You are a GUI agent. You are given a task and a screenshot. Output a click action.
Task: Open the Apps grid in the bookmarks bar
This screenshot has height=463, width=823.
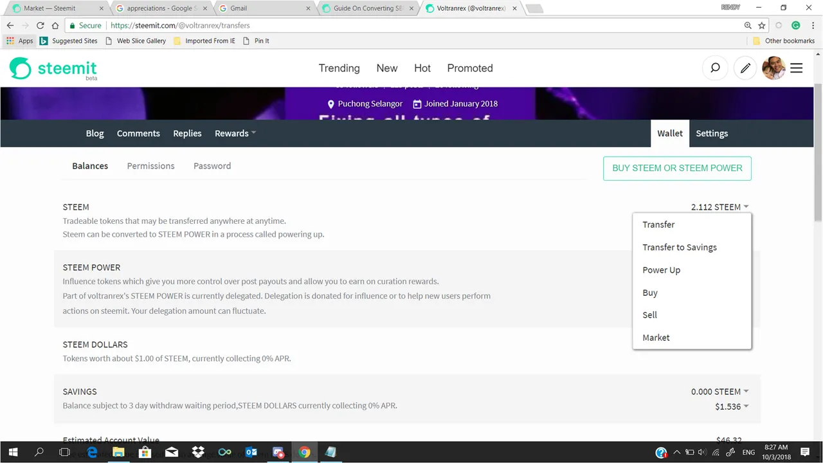[19, 41]
